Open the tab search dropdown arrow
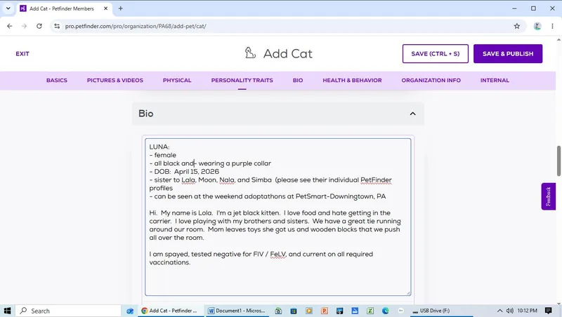This screenshot has height=317, width=562. pos(8,8)
